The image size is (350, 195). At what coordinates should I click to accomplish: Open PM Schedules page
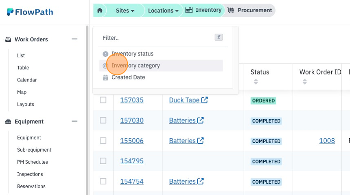(x=33, y=162)
